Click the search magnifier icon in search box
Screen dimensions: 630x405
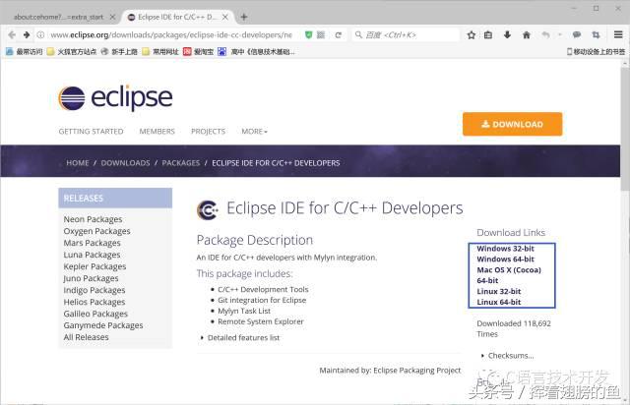pos(358,35)
